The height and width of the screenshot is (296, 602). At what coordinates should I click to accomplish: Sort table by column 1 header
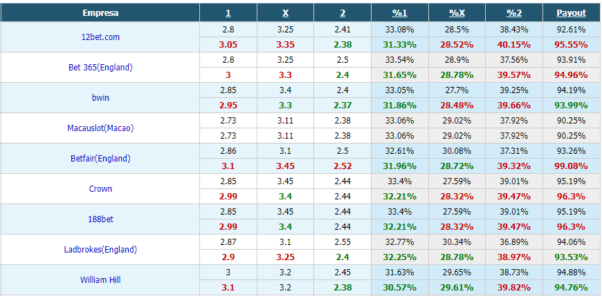(x=228, y=12)
